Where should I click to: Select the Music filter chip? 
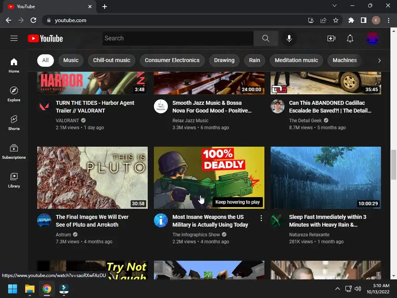pyautogui.click(x=71, y=60)
